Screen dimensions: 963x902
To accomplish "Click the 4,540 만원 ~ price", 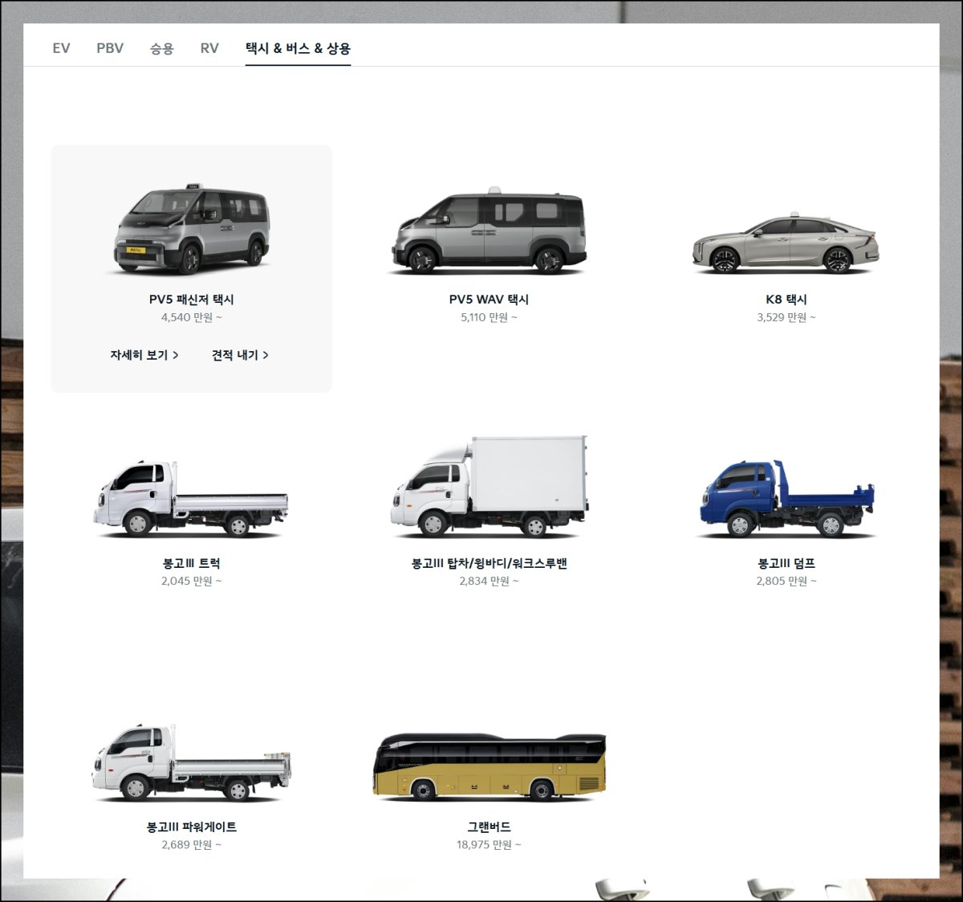I will pyautogui.click(x=192, y=317).
